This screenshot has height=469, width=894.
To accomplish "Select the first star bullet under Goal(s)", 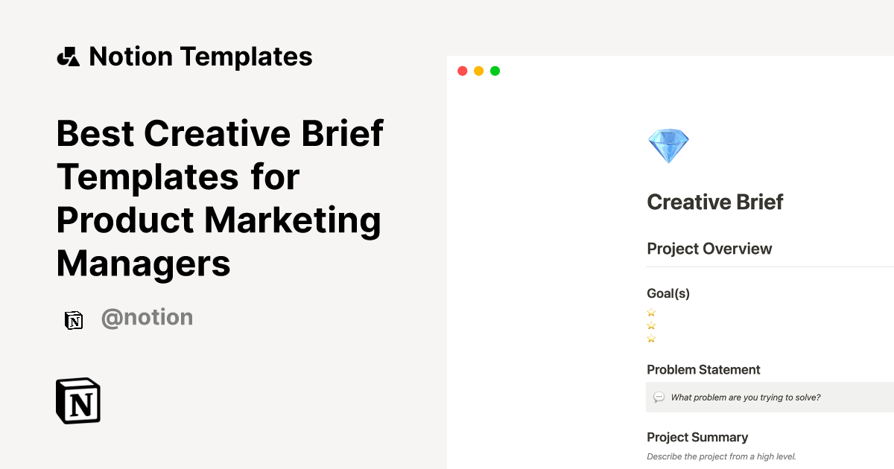I will [x=651, y=313].
